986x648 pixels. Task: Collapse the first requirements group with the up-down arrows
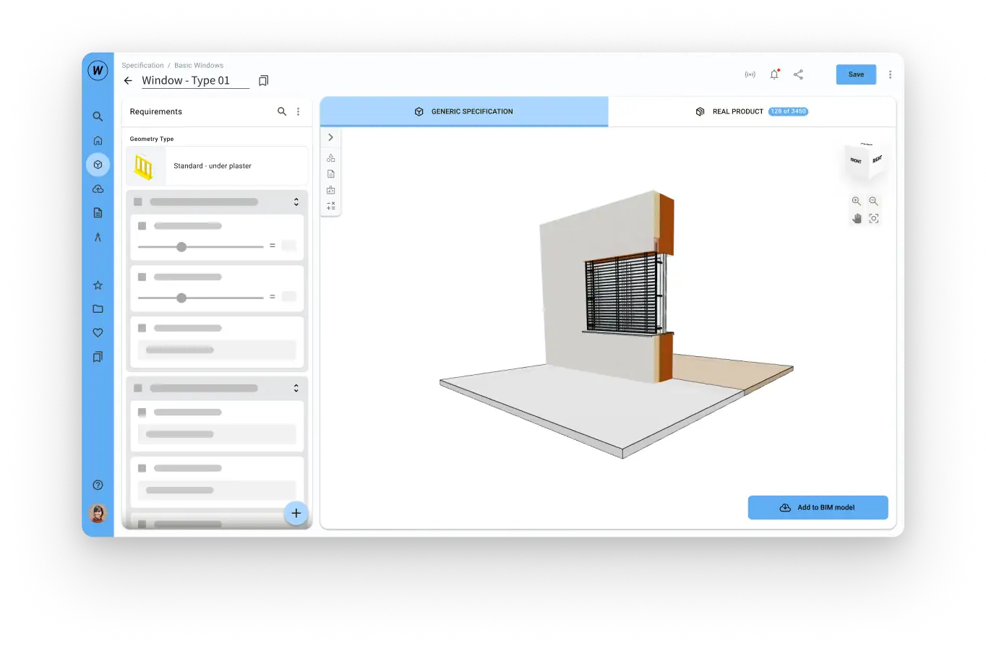click(296, 202)
